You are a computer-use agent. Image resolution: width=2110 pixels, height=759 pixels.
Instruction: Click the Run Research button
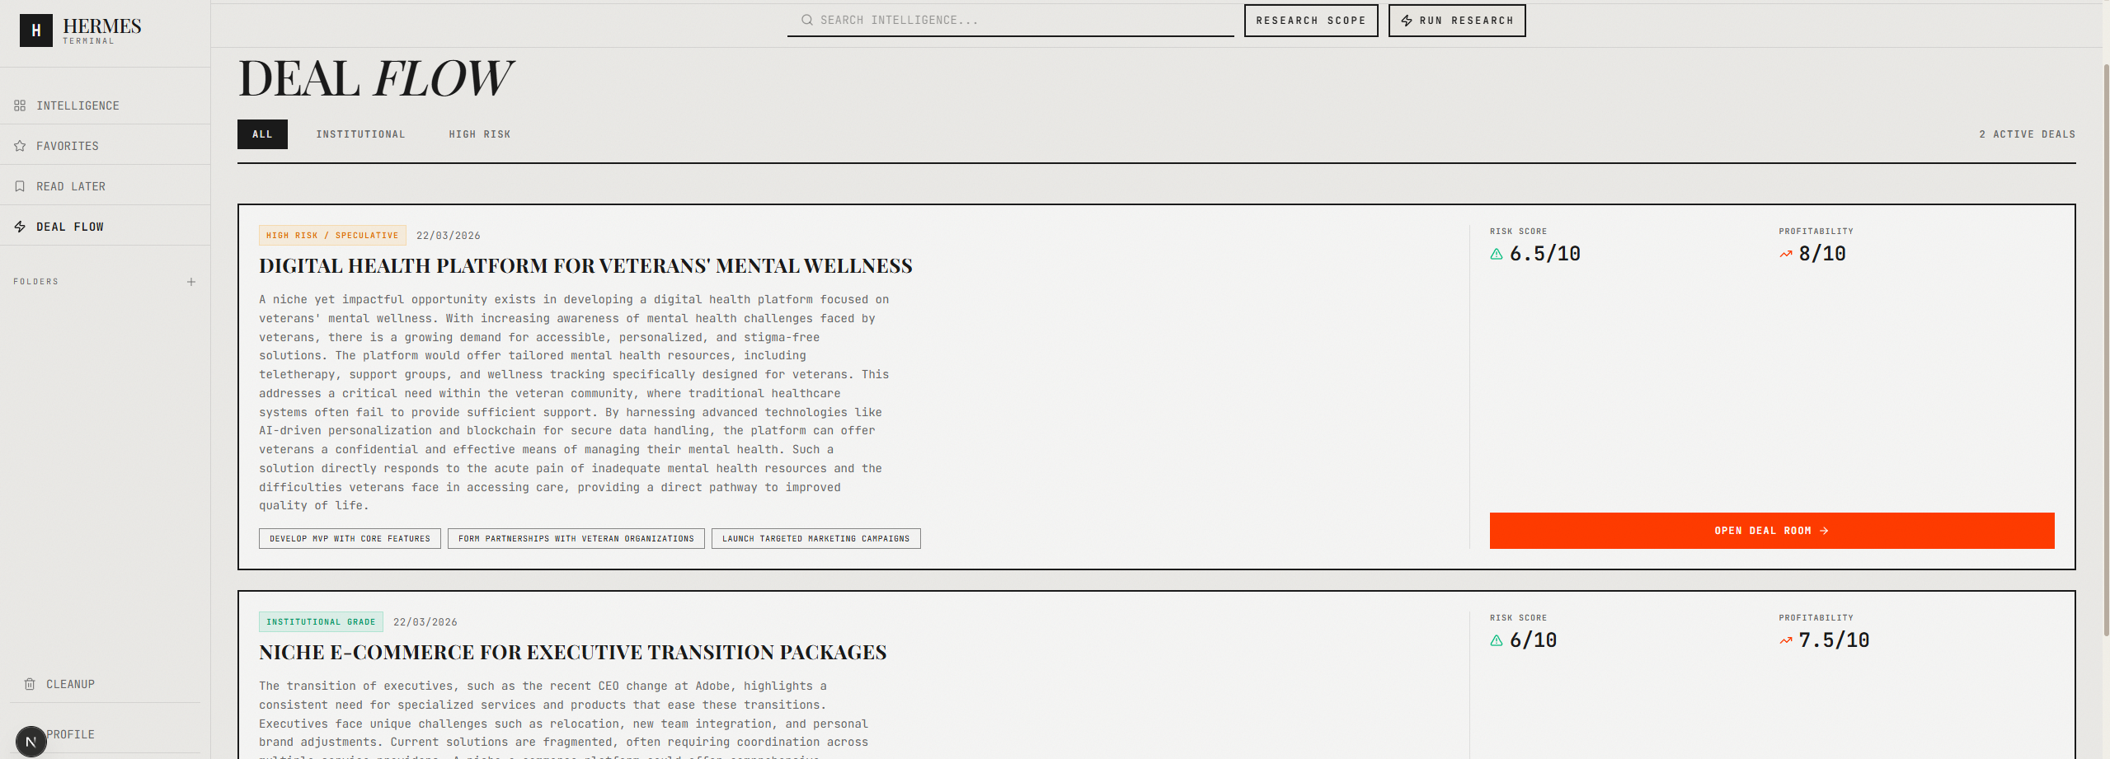(1456, 20)
